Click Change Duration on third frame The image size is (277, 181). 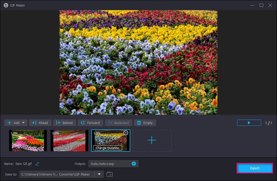click(x=107, y=148)
